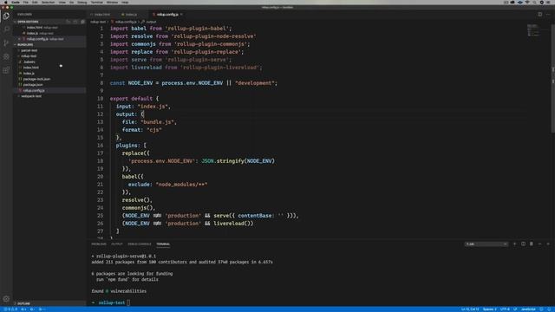Open the Terminal menu in menu bar
The height and width of the screenshot is (312, 555).
96,2
